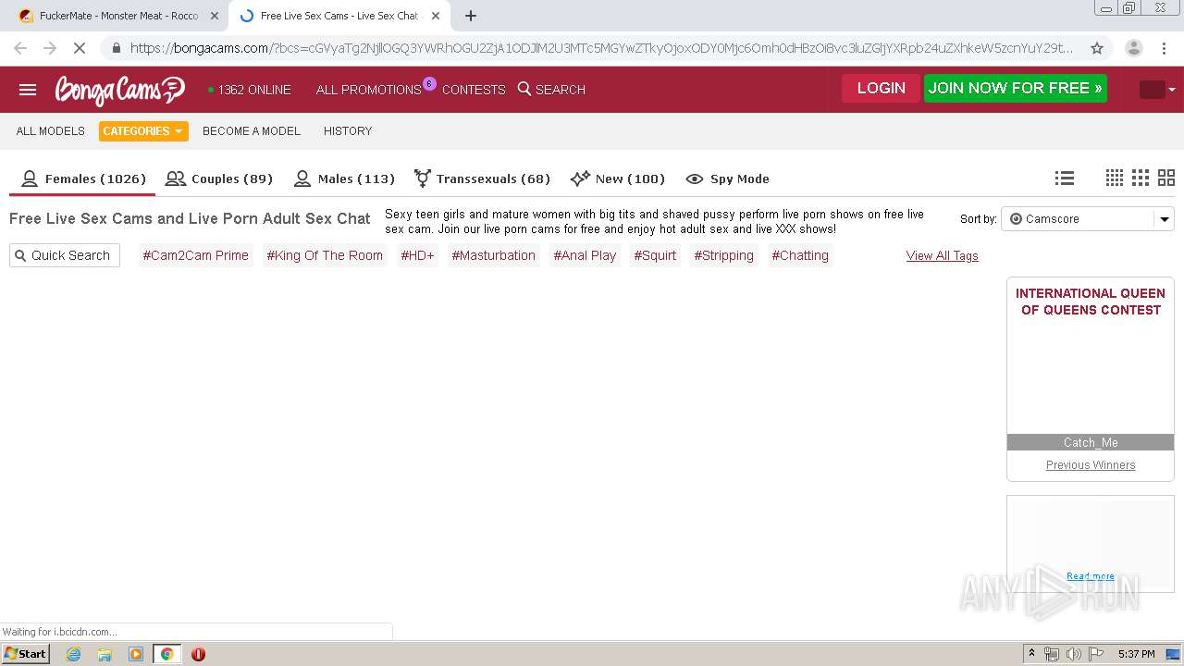Select the New (100) tab
Image resolution: width=1184 pixels, height=666 pixels.
(618, 179)
